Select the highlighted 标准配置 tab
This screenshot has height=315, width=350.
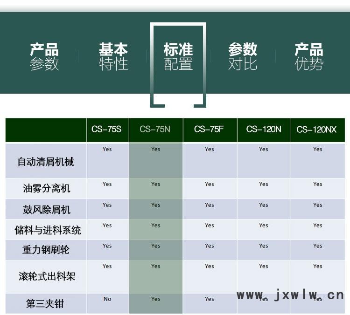pyautogui.click(x=178, y=56)
